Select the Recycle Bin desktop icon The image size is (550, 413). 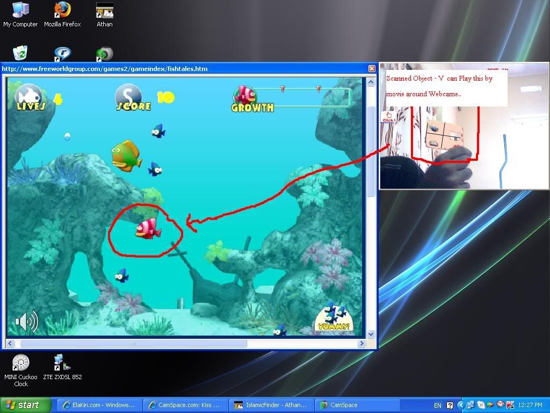[x=20, y=53]
